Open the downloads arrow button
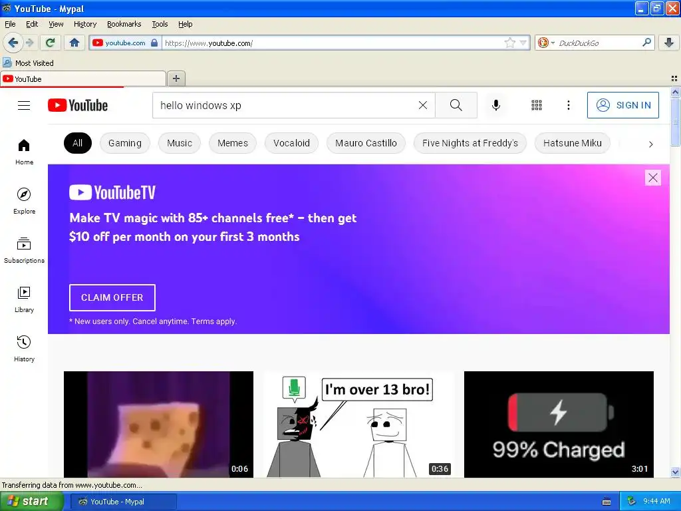 (669, 43)
